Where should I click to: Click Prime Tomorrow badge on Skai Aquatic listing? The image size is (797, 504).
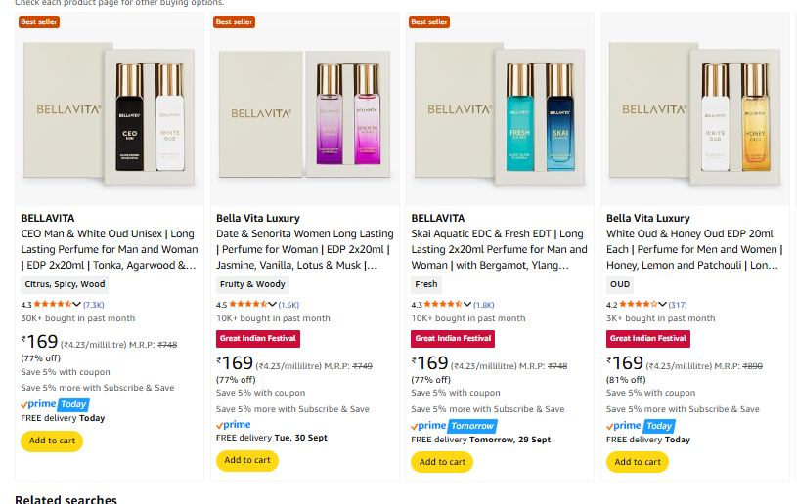pyautogui.click(x=454, y=426)
